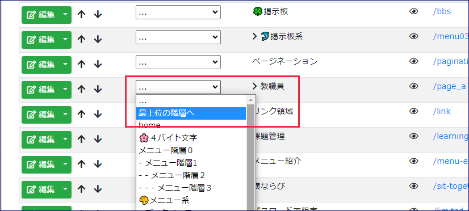Viewport: 469px width, 211px height.
Task: Toggle visibility eye in the /link row
Action: (x=414, y=111)
